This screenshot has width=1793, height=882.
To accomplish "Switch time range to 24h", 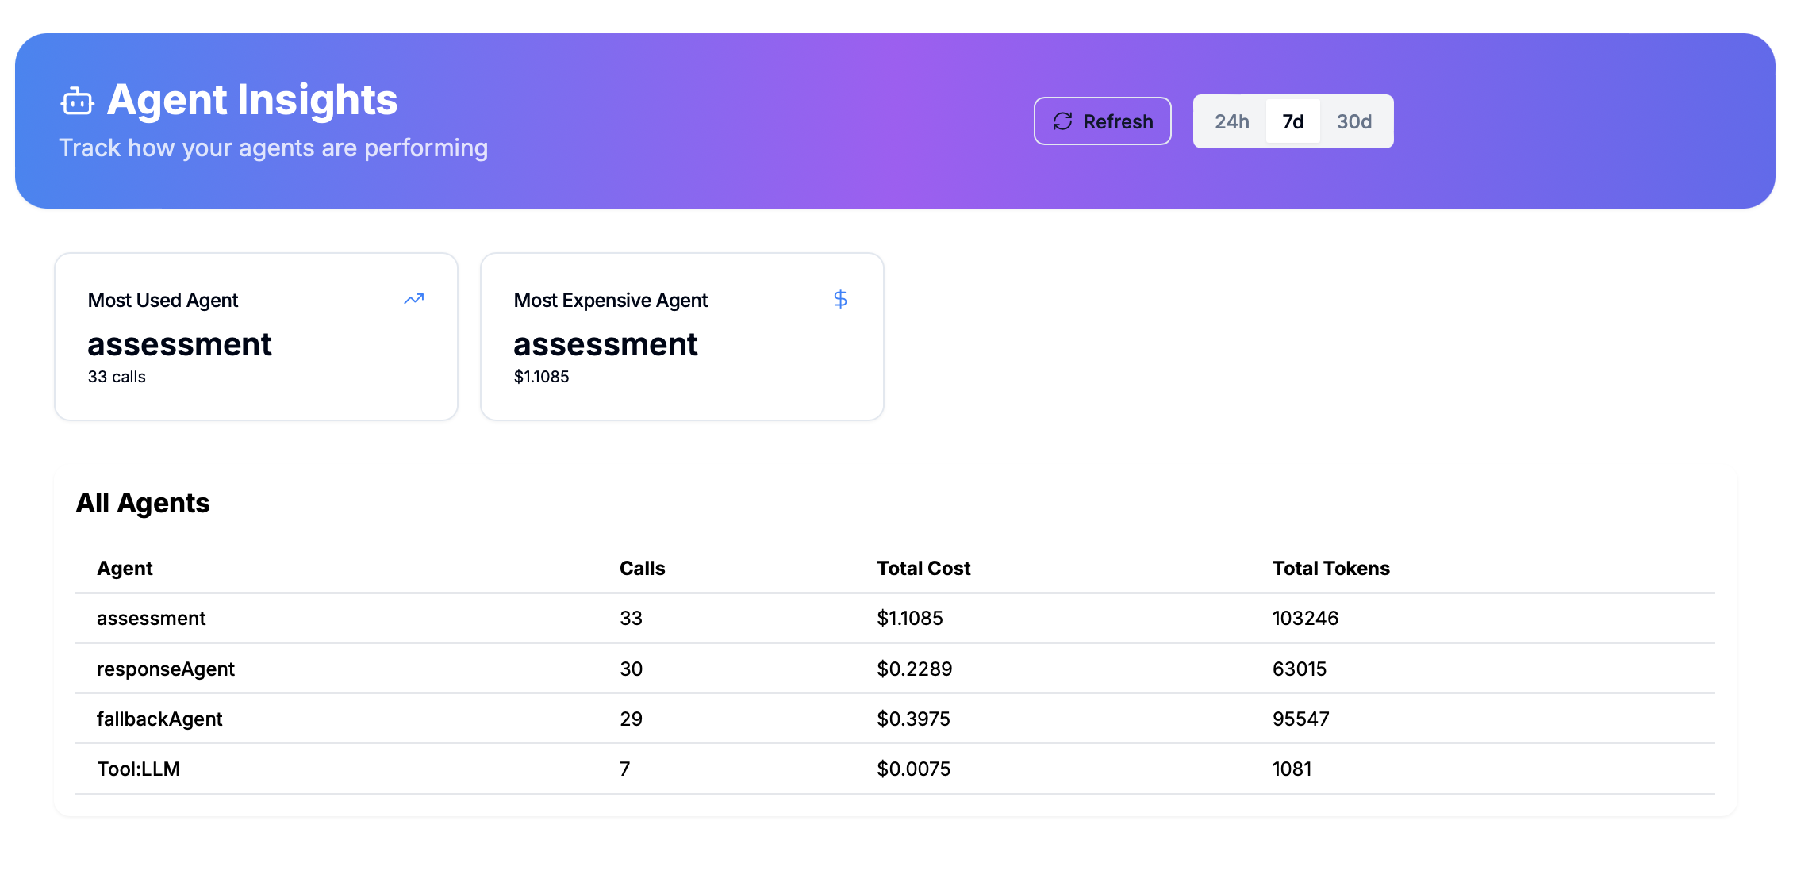I will 1231,121.
